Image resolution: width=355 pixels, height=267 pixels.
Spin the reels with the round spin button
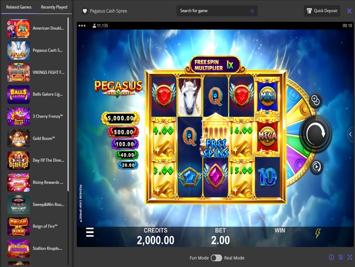click(x=316, y=134)
